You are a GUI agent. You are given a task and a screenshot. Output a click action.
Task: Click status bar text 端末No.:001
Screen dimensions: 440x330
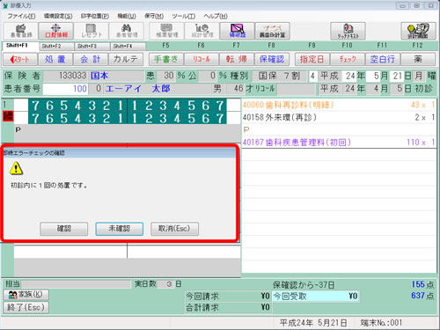[x=381, y=323]
